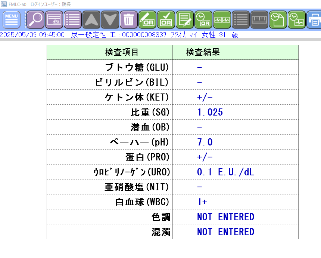Open the blue MENU button
Screen dimensions: 321x258
(x=12, y=20)
